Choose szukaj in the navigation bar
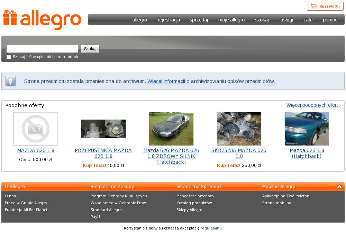This screenshot has height=235, width=346. [x=262, y=20]
